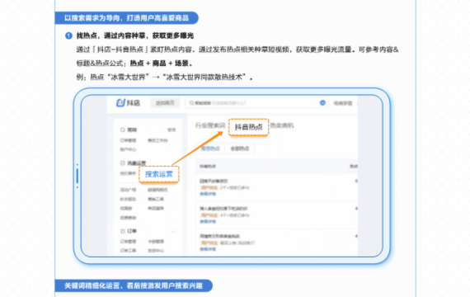
Task: Click subtitle 找热点，通过内容种草，获取更多曝光
Action: pos(135,35)
